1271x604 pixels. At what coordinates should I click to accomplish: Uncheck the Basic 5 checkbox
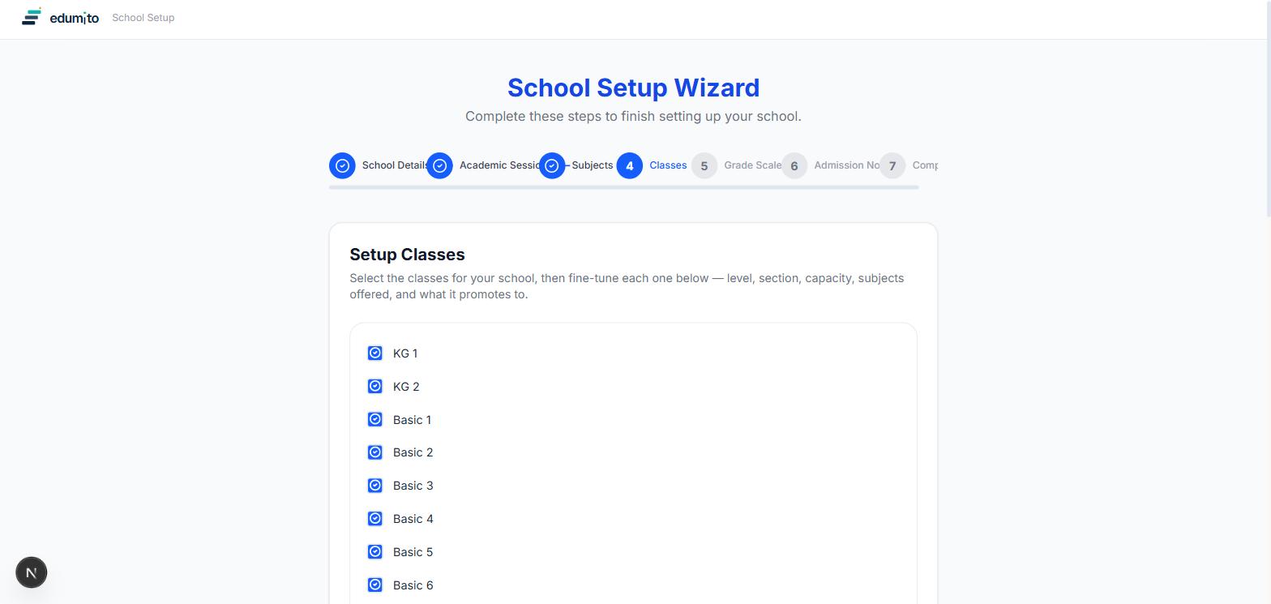tap(375, 552)
